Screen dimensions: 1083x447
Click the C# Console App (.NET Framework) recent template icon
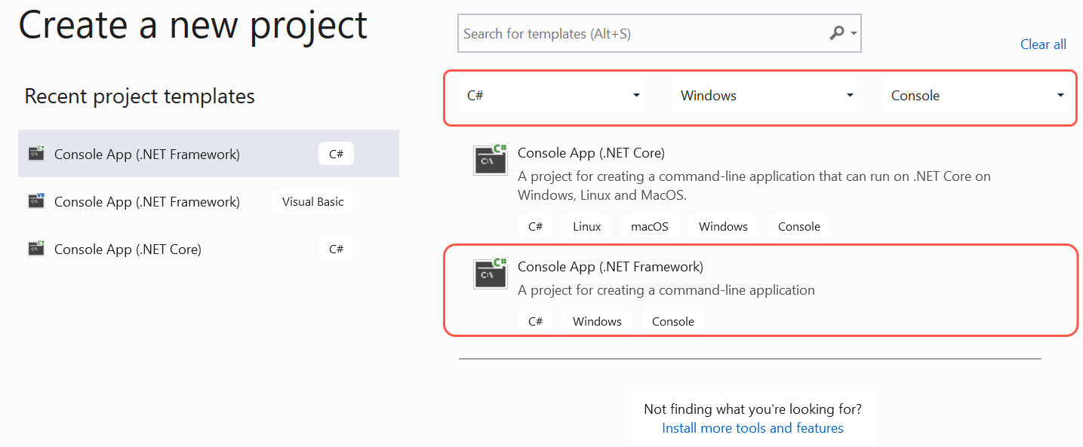click(36, 154)
